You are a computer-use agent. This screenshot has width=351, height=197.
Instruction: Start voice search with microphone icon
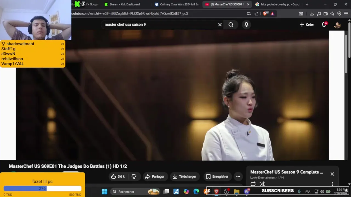pos(246,25)
